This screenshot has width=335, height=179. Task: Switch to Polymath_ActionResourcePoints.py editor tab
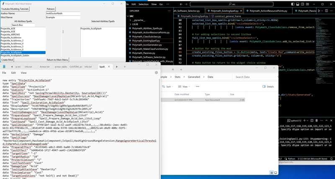point(268,11)
